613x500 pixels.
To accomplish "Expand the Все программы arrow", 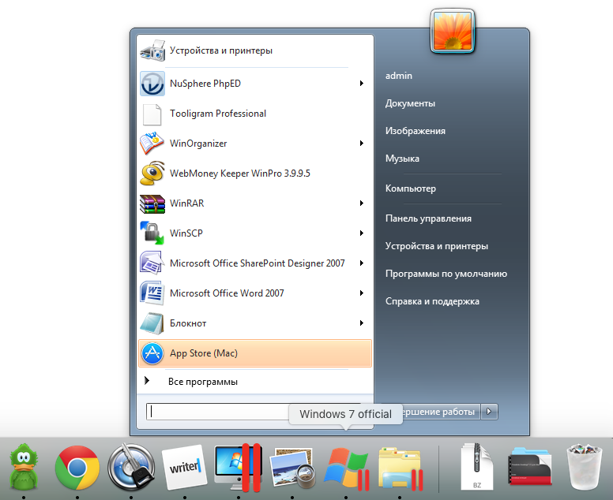I will click(147, 381).
